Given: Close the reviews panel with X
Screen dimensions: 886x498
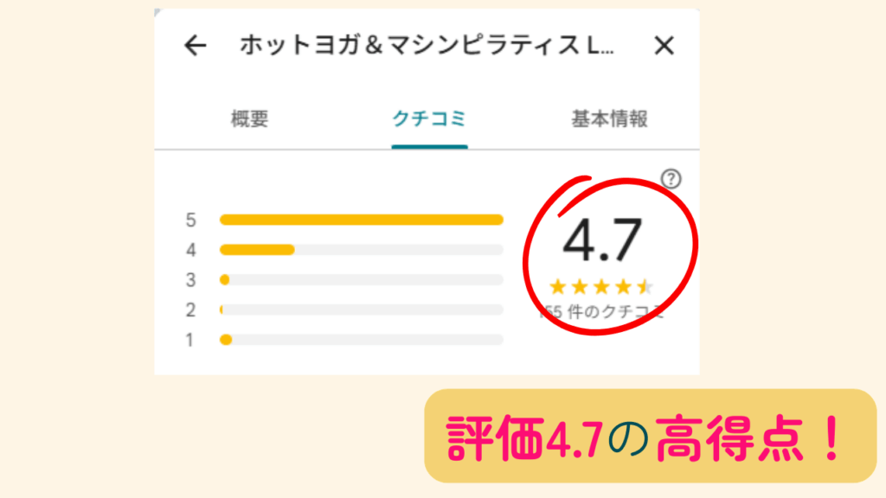Looking at the screenshot, I should (x=664, y=46).
